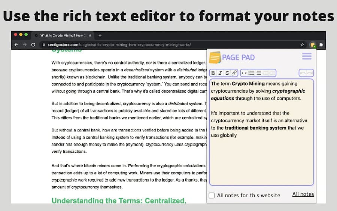
Task: Click the indent list button
Action: [272, 73]
